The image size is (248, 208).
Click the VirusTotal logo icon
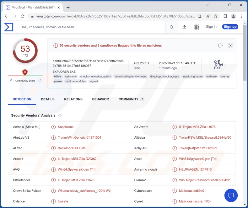(x=8, y=27)
